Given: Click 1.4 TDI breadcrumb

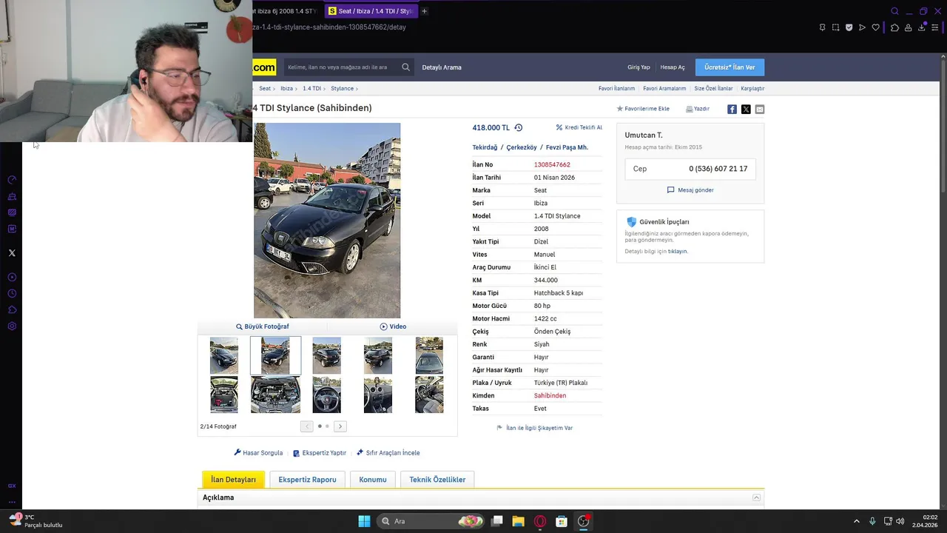Looking at the screenshot, I should pos(311,89).
